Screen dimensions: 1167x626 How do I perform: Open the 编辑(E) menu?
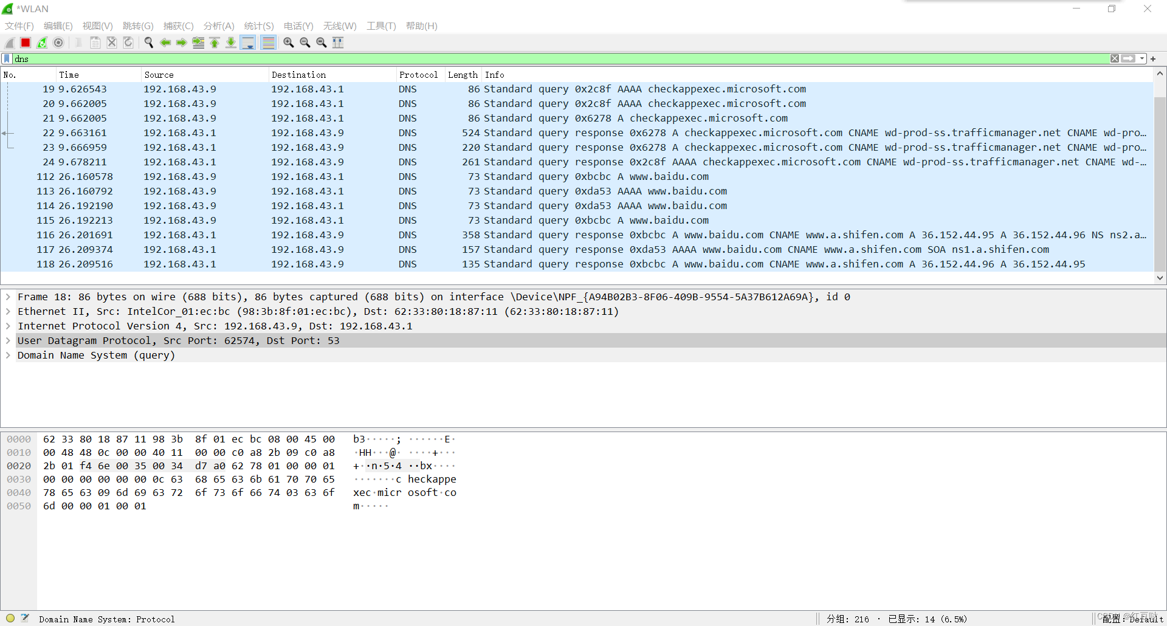[58, 26]
